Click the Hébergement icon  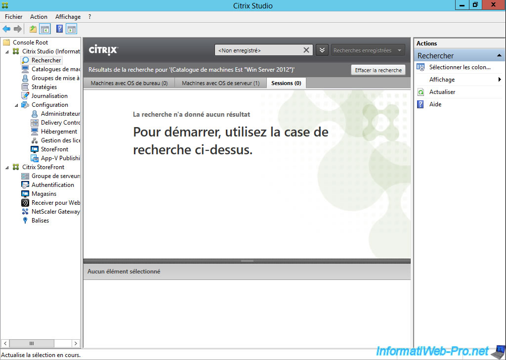(35, 132)
